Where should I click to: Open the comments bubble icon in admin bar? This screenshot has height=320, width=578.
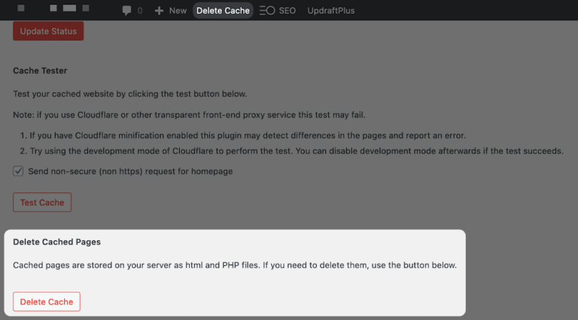point(127,11)
